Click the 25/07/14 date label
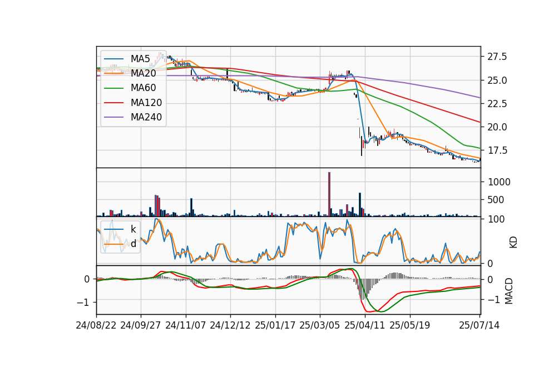 (x=479, y=325)
